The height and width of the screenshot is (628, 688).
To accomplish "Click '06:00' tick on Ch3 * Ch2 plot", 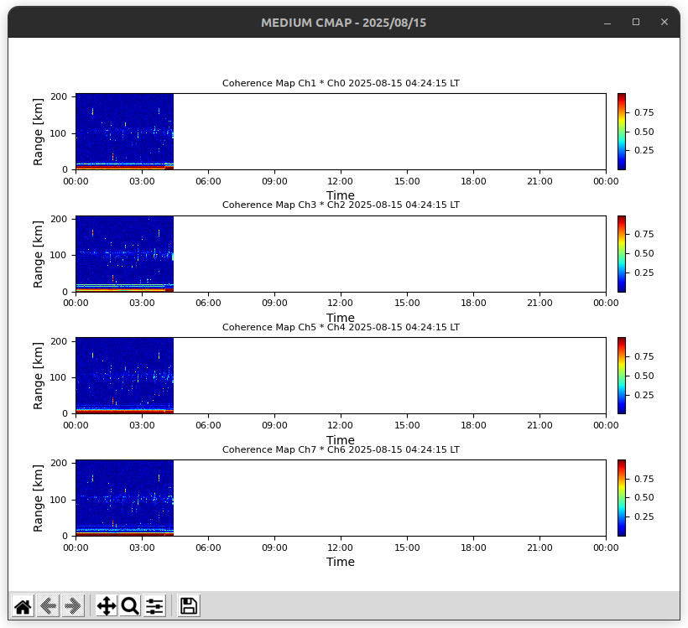I will click(208, 303).
